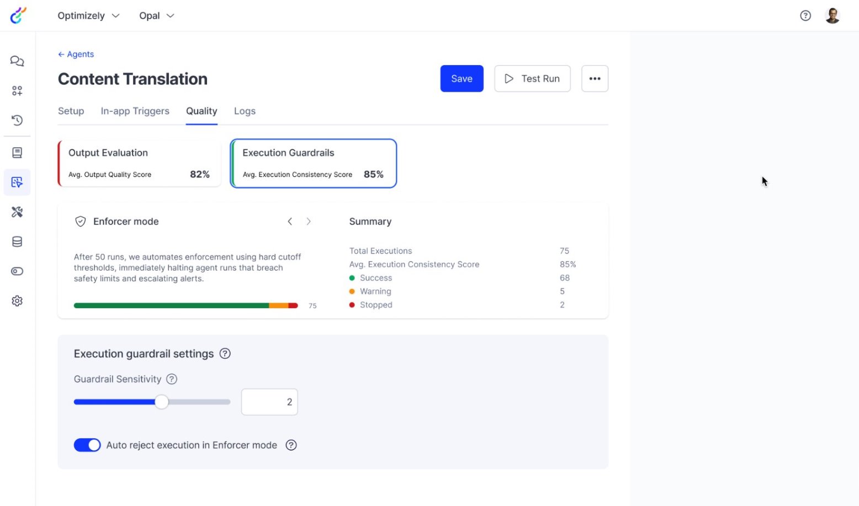
Task: Adjust the Guardrail Sensitivity slider
Action: (x=161, y=402)
